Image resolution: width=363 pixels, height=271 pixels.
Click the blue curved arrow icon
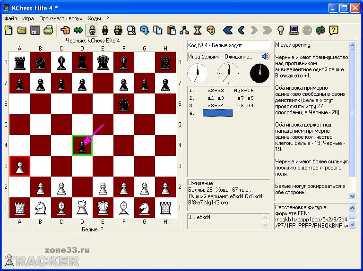pos(145,30)
